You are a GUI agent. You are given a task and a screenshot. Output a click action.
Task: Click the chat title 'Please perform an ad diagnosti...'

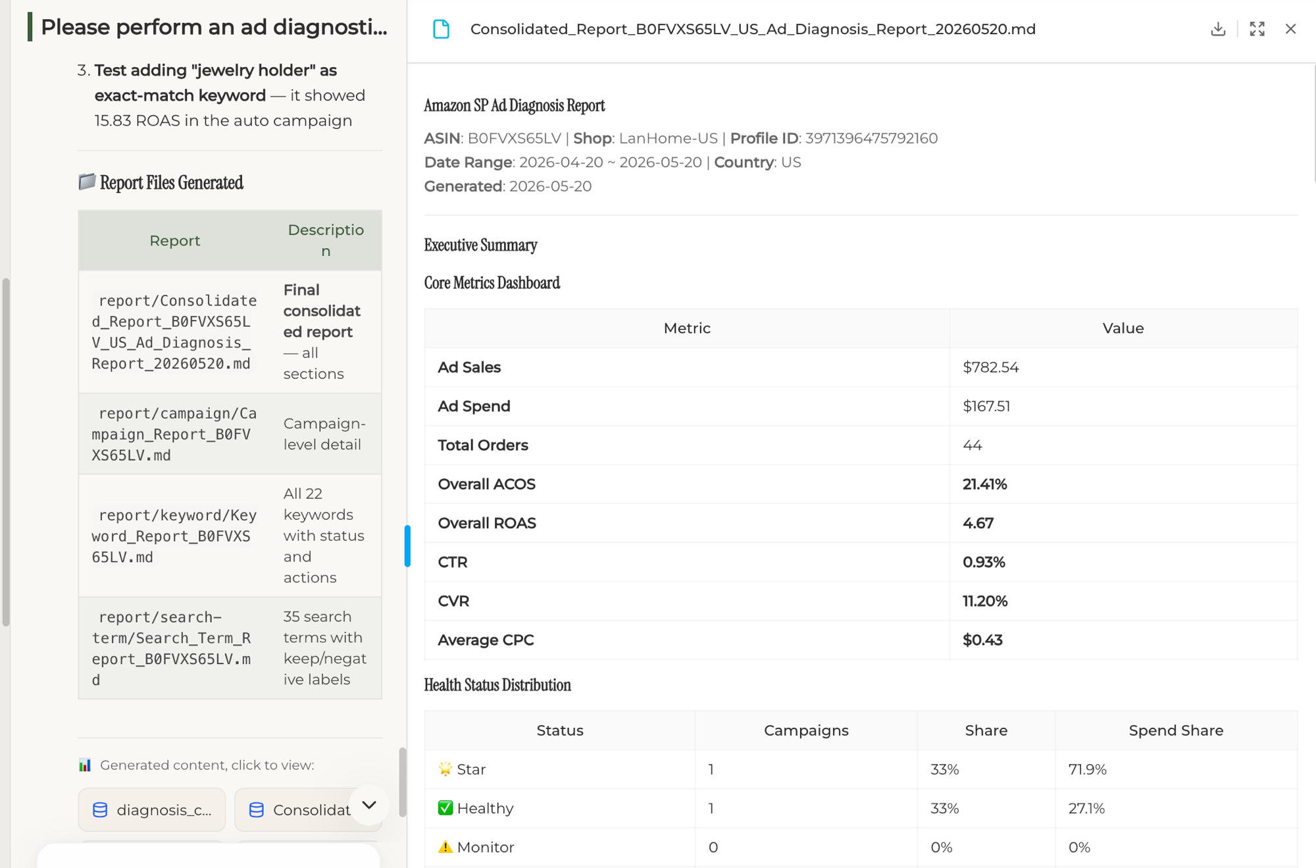click(214, 27)
